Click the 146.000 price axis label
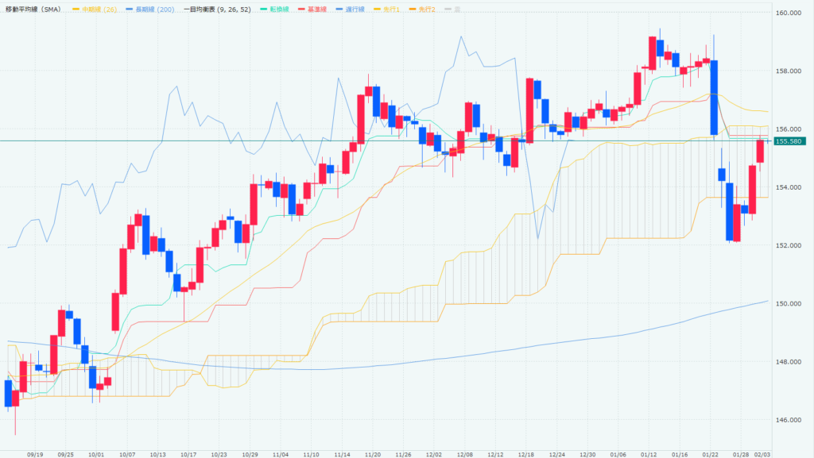This screenshot has height=458, width=814. (x=788, y=420)
